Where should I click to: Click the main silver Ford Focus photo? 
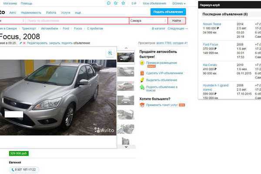click(x=58, y=97)
